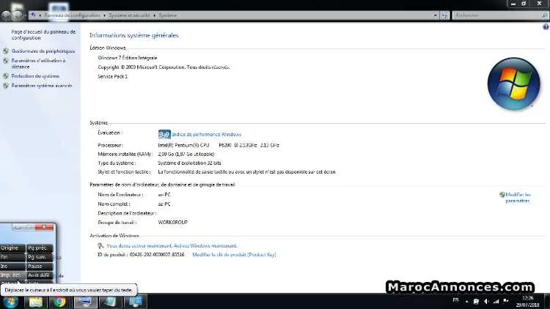Open Paramètres d'utilisation à distance
The image size is (550, 309).
pyautogui.click(x=38, y=64)
